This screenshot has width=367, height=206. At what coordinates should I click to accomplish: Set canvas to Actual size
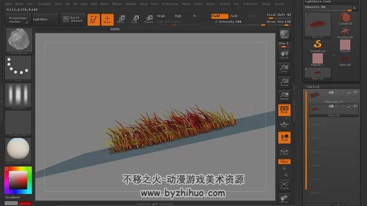point(284,83)
